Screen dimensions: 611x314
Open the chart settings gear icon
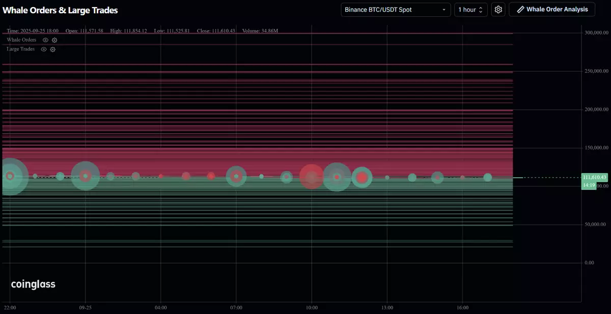click(x=498, y=10)
